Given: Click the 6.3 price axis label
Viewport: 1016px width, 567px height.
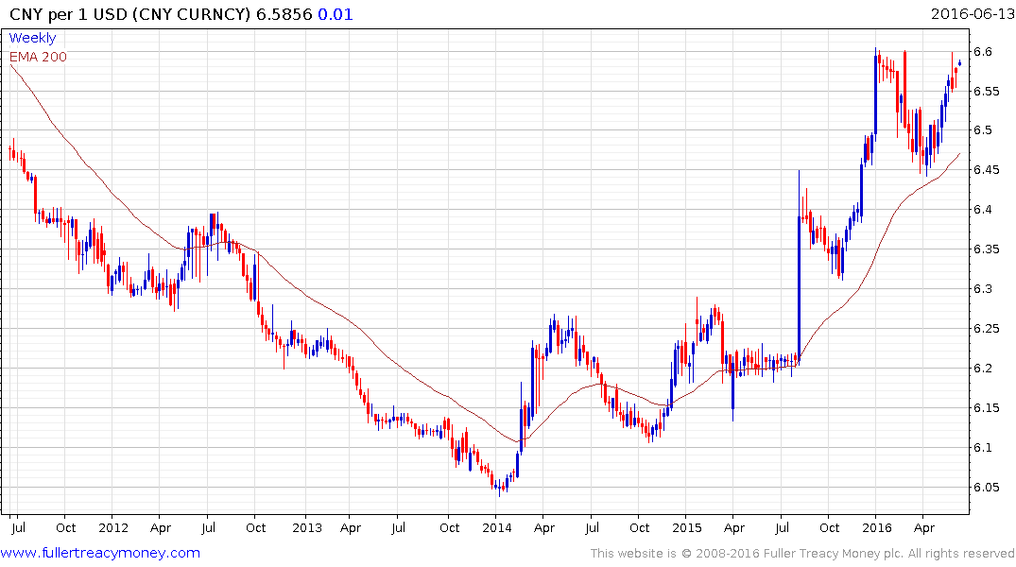Looking at the screenshot, I should coord(982,289).
